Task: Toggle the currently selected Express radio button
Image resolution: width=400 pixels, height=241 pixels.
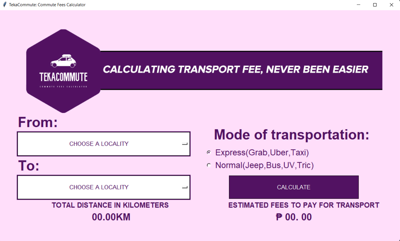Action: pos(209,152)
